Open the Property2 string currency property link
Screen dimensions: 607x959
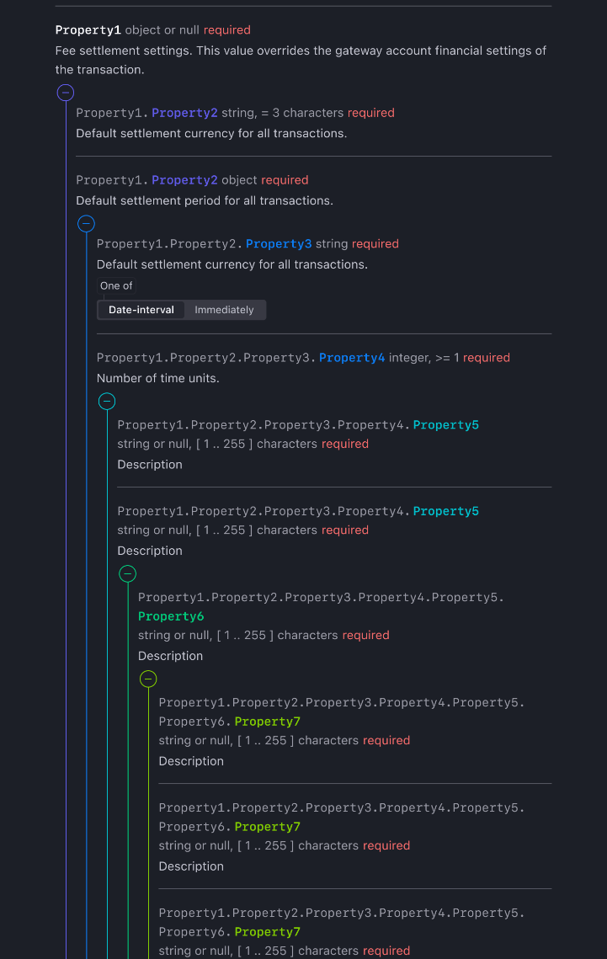point(184,112)
